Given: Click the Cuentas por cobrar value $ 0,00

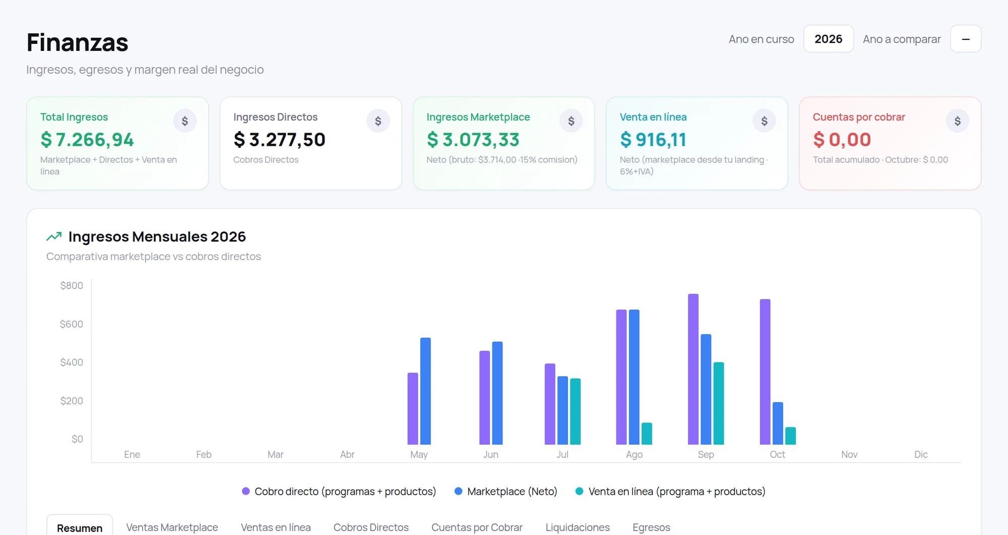Looking at the screenshot, I should pos(842,140).
